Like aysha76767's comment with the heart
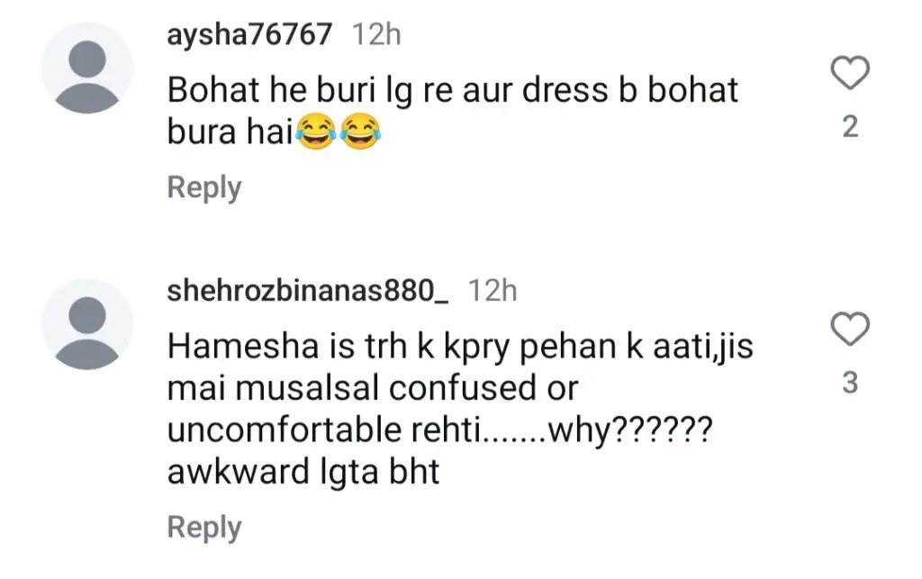922x579 pixels. (850, 74)
